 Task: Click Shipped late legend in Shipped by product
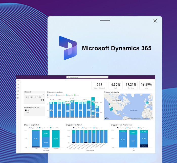click(x=54, y=128)
